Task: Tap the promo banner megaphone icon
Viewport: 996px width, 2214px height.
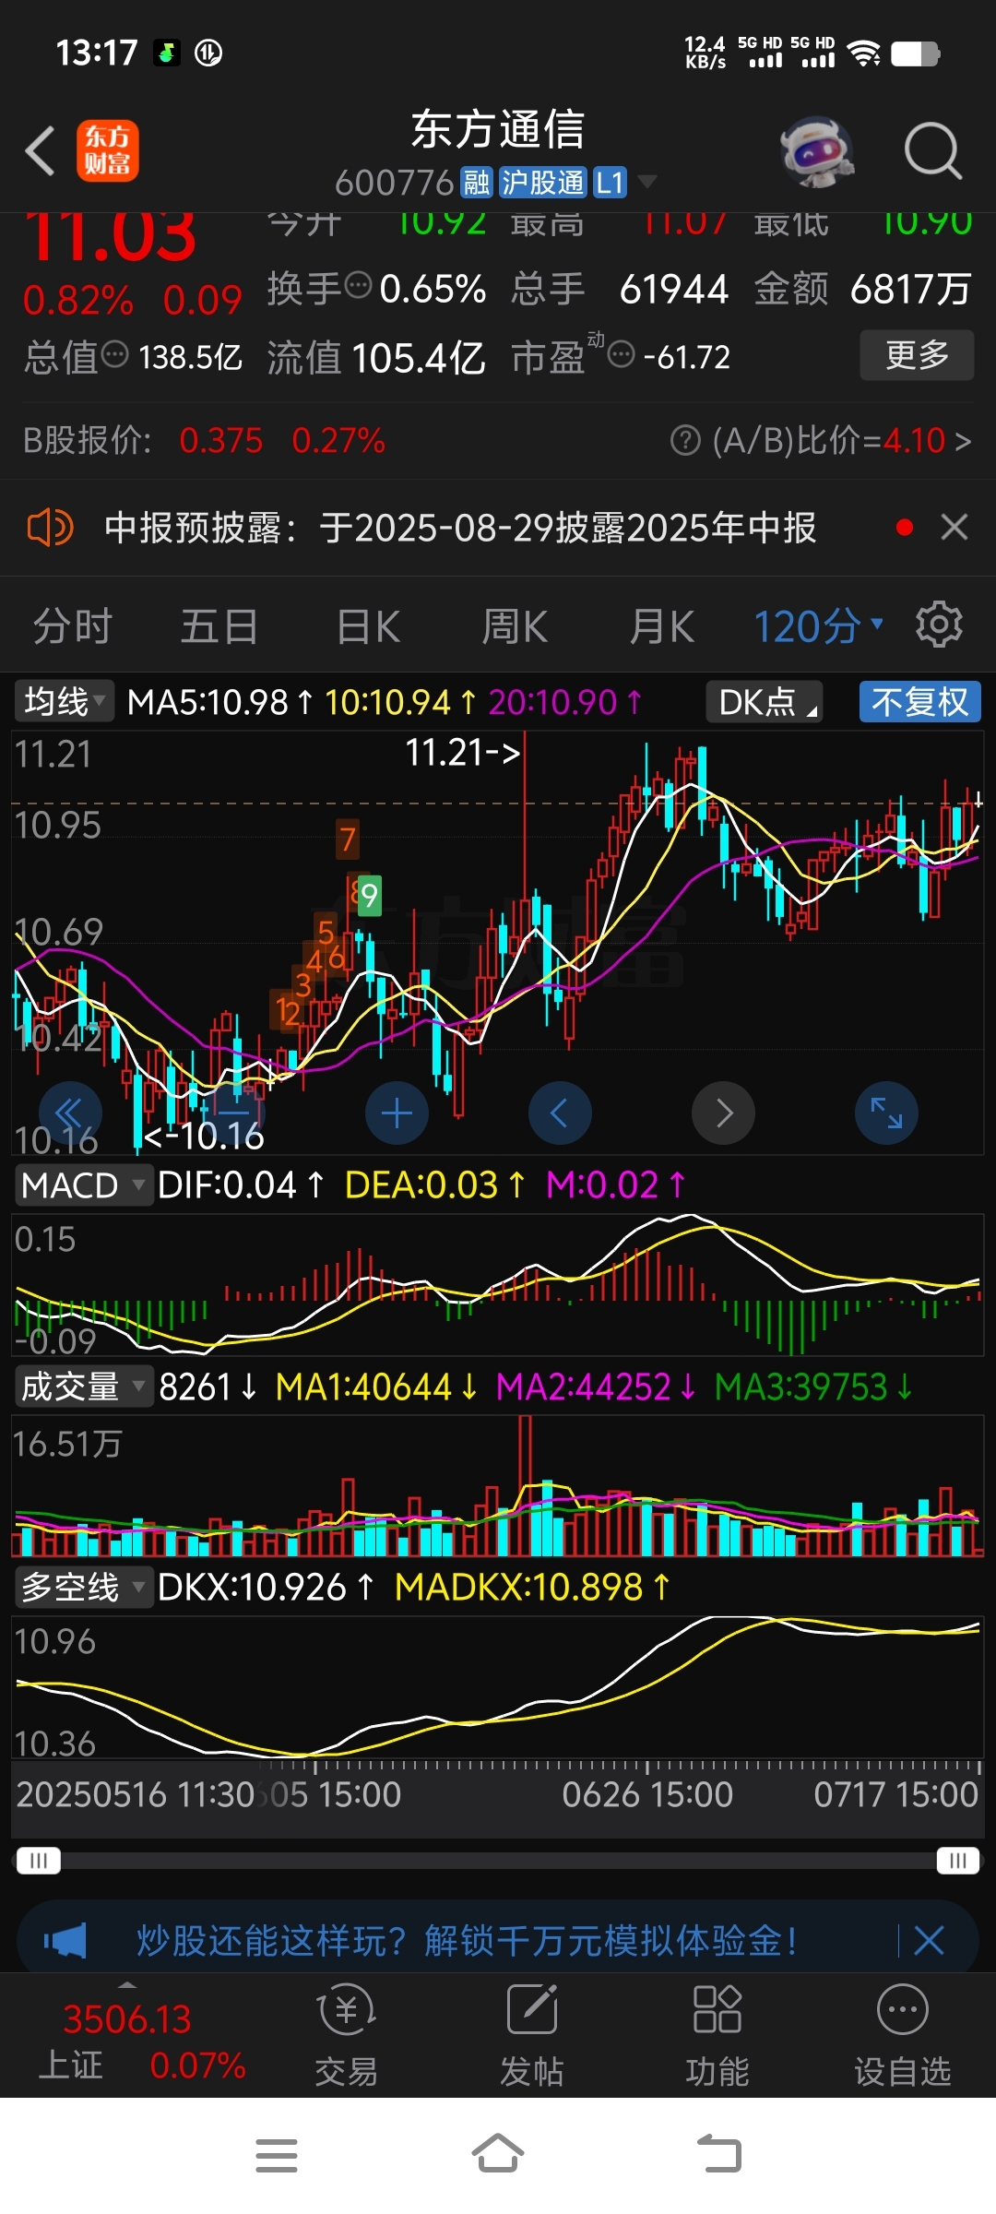Action: tap(65, 1941)
